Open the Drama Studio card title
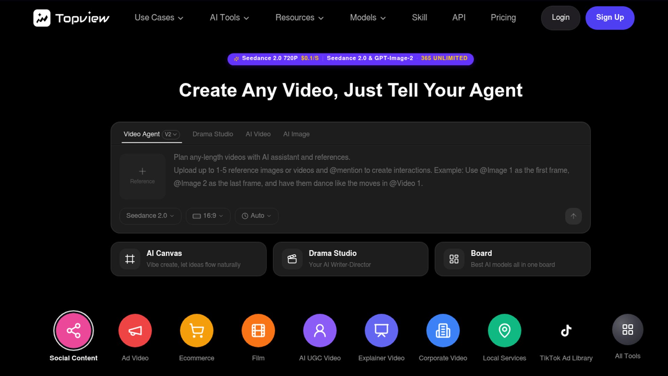The width and height of the screenshot is (668, 376). (x=333, y=253)
